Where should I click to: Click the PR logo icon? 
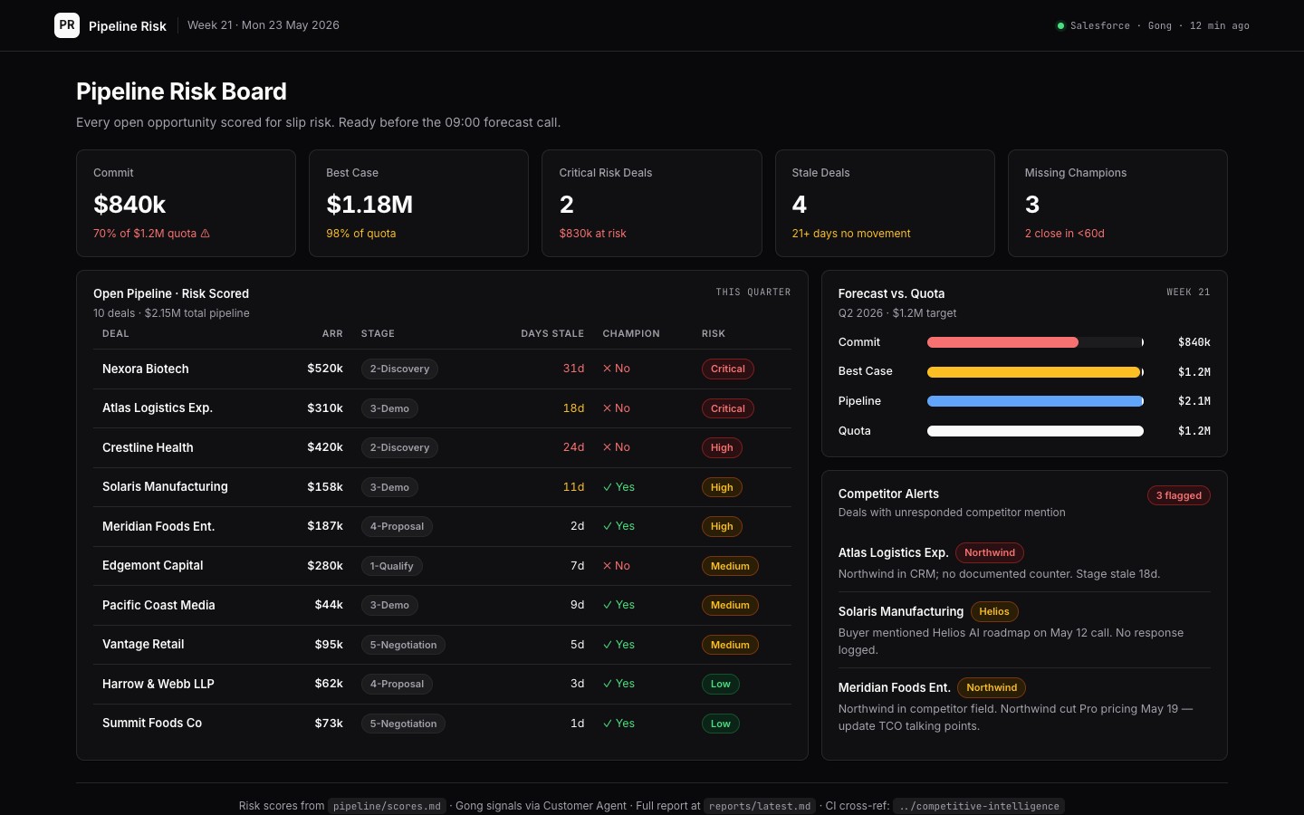67,25
